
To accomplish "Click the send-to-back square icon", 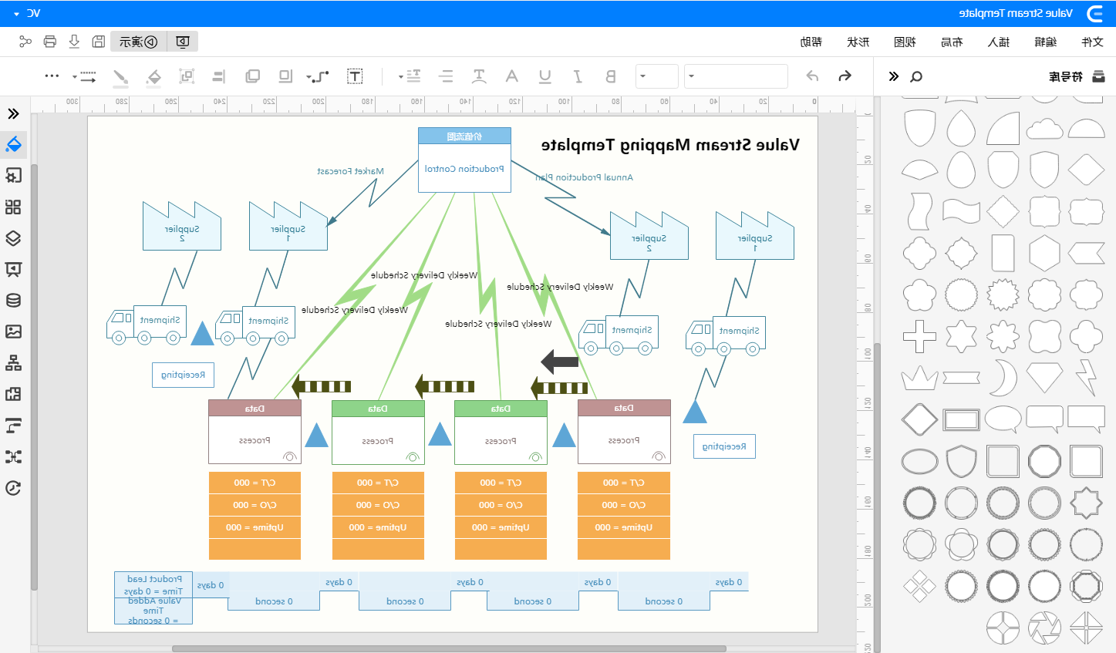I will [x=285, y=76].
